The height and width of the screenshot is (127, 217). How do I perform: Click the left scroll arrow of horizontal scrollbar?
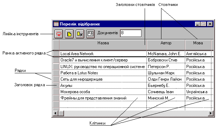click(x=56, y=113)
